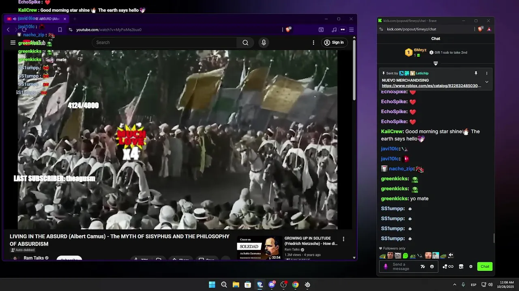The image size is (519, 291).
Task: Click KaiiCrew username in Kick chat
Action: click(x=392, y=131)
